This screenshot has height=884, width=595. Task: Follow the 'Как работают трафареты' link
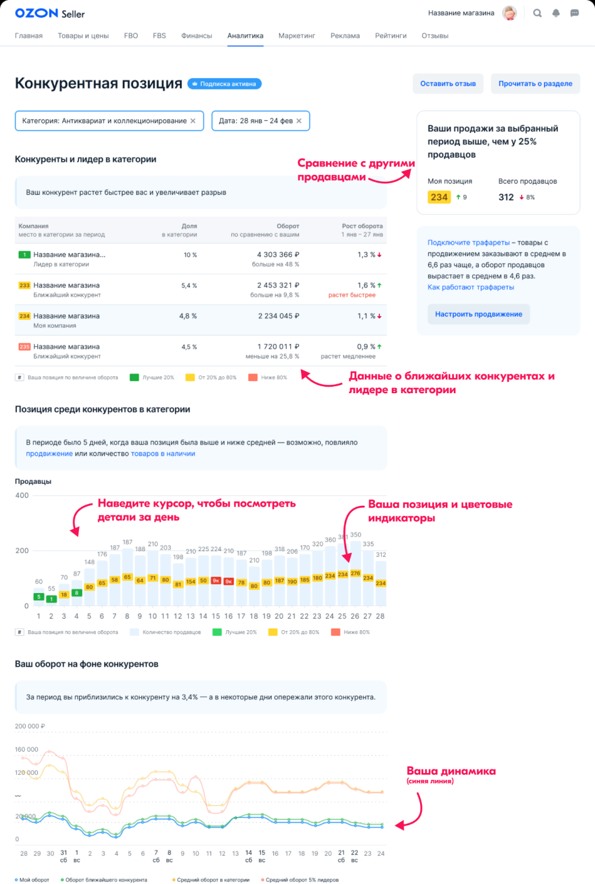pos(471,288)
